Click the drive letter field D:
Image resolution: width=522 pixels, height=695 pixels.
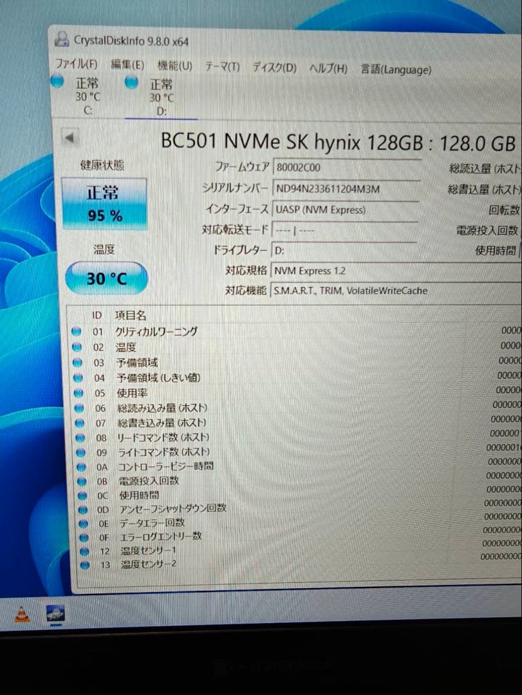[x=344, y=250]
